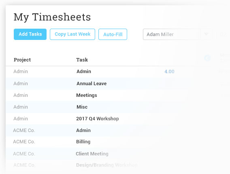Click ACME Co. project beside the Admin task
230x174 pixels.
click(x=24, y=130)
